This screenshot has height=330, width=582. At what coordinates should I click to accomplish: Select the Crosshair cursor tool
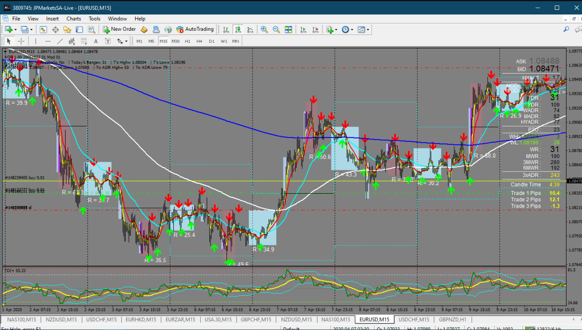click(21, 41)
